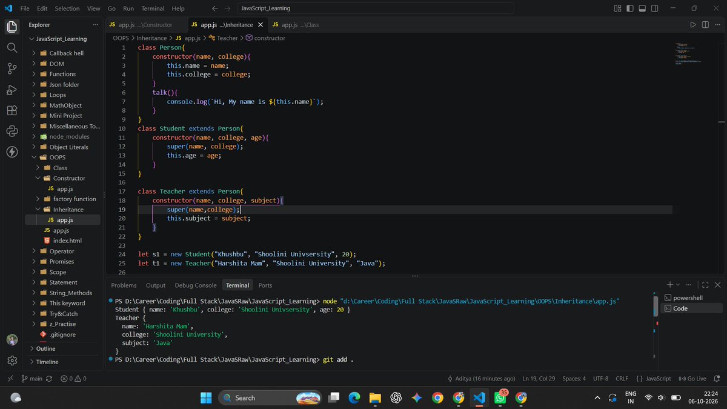Viewport: 727px width, 409px height.
Task: Open the Search view in activity bar
Action: pyautogui.click(x=12, y=47)
